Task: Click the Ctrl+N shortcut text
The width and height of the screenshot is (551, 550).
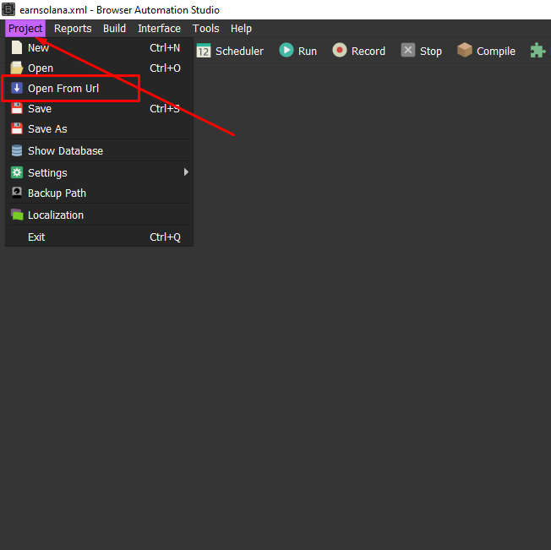Action: pyautogui.click(x=165, y=48)
